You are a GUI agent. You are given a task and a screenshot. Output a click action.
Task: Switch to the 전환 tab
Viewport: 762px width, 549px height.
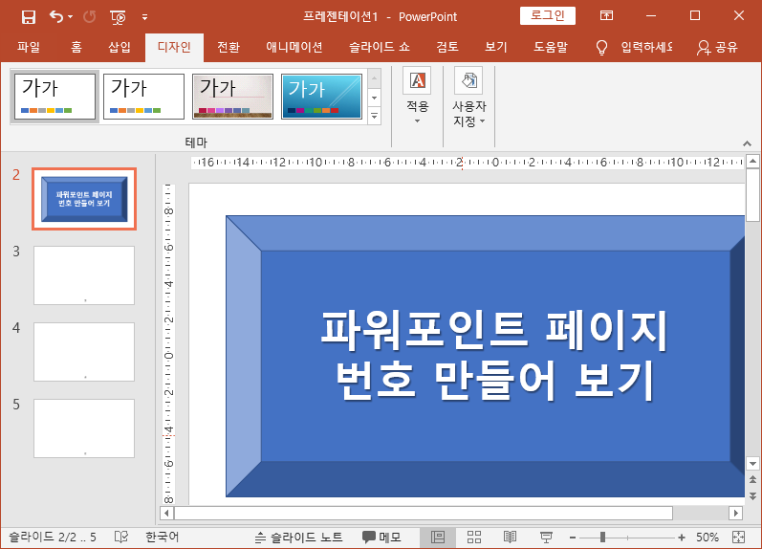coord(229,47)
